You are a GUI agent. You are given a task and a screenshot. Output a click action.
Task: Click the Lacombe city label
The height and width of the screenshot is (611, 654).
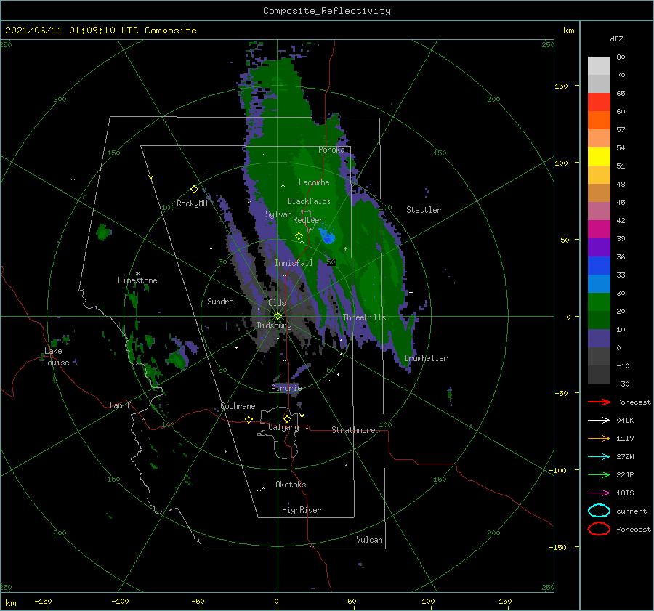[x=314, y=182]
